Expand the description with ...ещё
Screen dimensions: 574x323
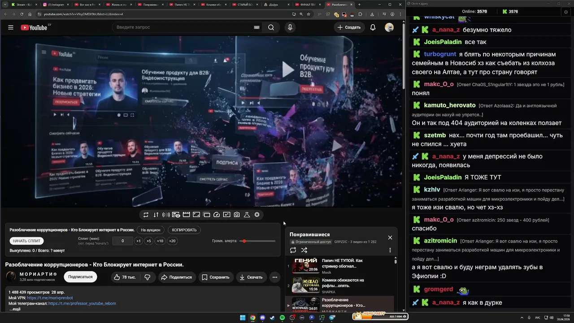coord(15,309)
